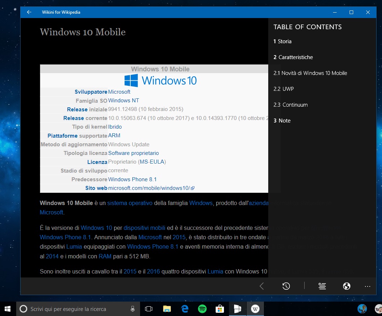
Task: Open the 2014 year link
Action: 52,257
